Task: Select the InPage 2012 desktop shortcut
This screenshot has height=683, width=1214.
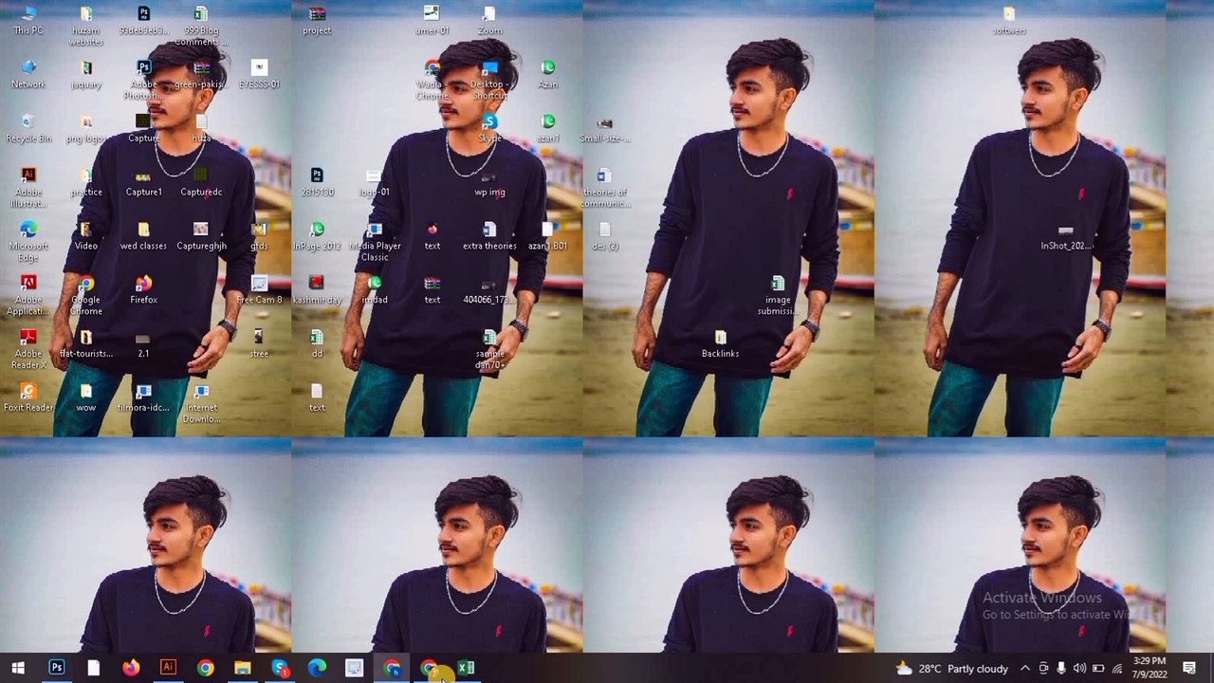Action: [x=317, y=237]
